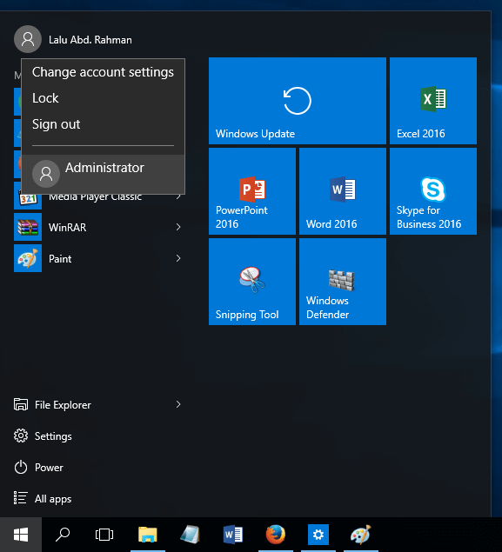502x552 pixels.
Task: Click the Media Player Classic 321 icon
Action: (28, 201)
